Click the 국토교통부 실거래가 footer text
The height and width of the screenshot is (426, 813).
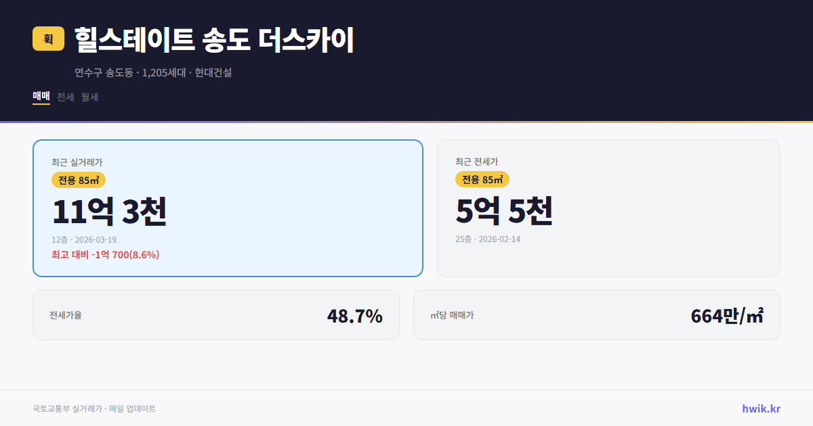(x=93, y=408)
